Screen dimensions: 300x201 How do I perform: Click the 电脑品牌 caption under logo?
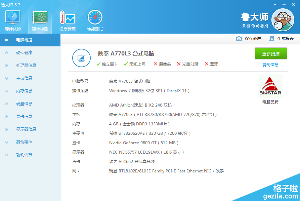[270, 102]
